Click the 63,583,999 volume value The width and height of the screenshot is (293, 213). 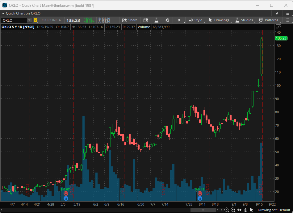coord(161,27)
